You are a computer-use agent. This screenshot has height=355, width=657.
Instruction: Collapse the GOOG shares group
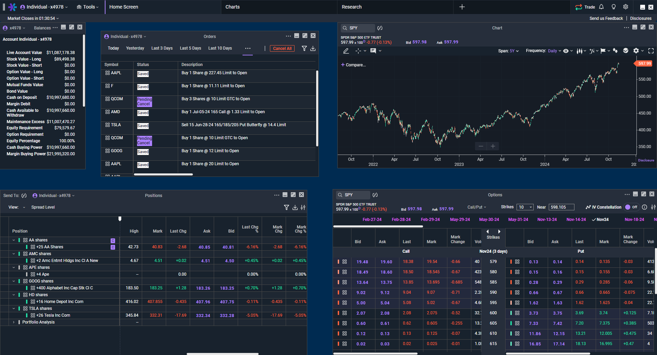tap(14, 281)
